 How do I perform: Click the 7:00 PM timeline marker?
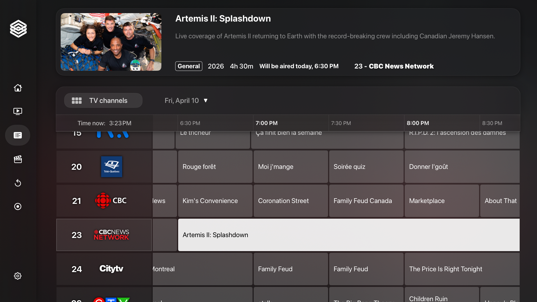point(267,123)
